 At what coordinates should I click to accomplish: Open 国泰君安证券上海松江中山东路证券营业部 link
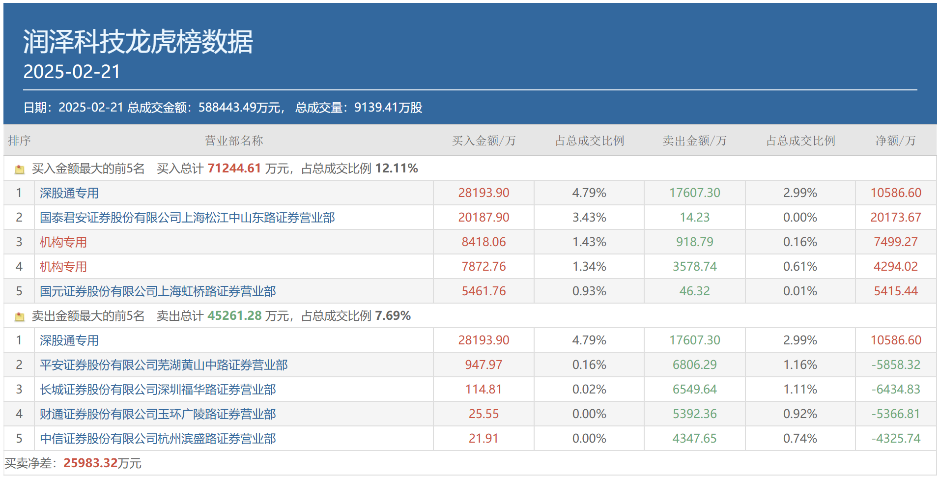click(x=187, y=218)
